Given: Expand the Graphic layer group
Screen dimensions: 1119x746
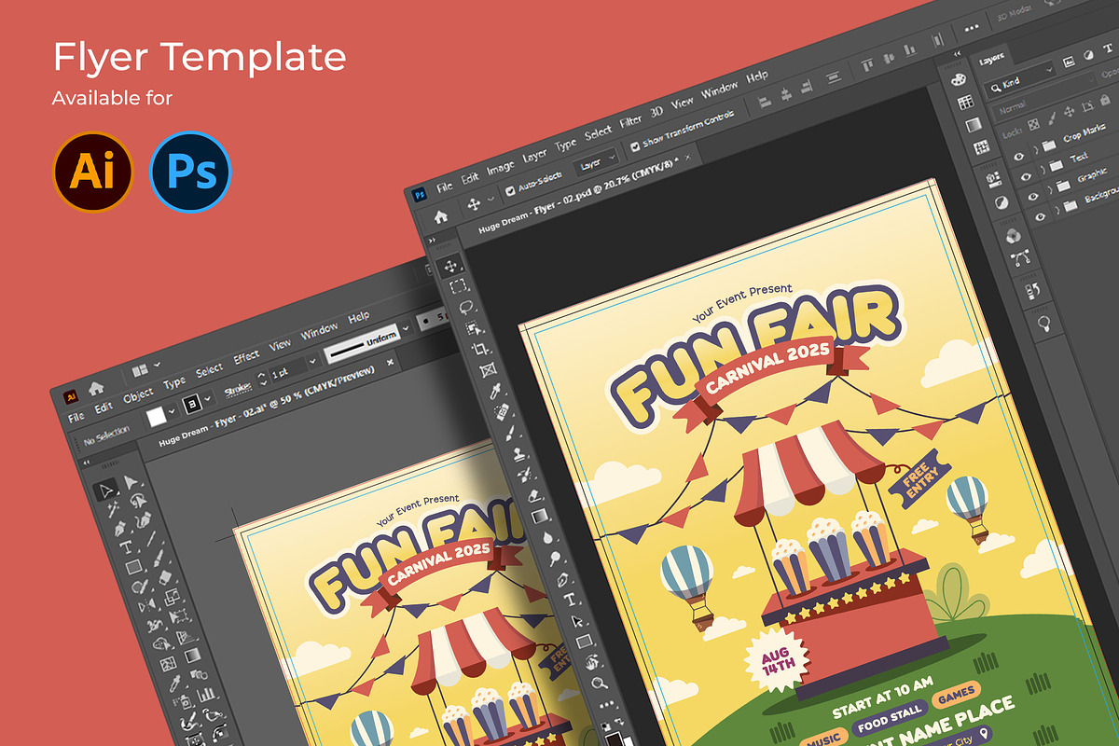Looking at the screenshot, I should pos(1050,189).
